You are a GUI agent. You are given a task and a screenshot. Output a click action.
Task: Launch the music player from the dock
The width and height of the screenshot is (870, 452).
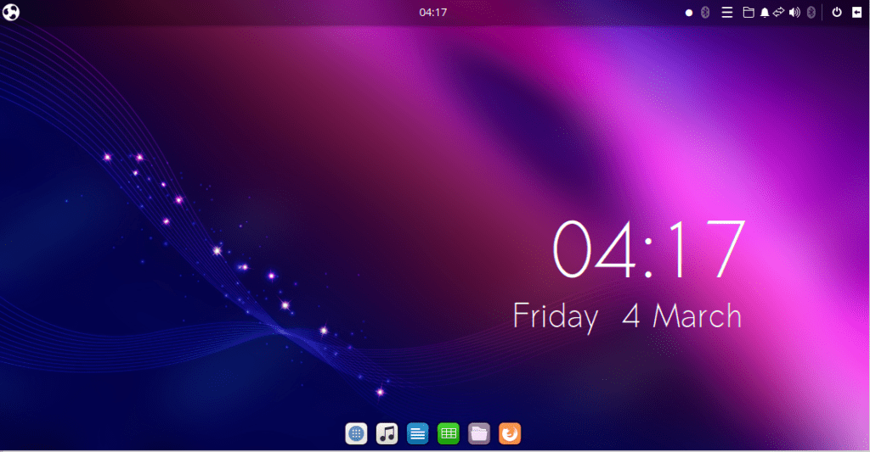point(387,433)
